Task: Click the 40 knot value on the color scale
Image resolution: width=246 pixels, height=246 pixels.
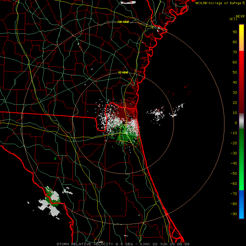Action: click(235, 83)
